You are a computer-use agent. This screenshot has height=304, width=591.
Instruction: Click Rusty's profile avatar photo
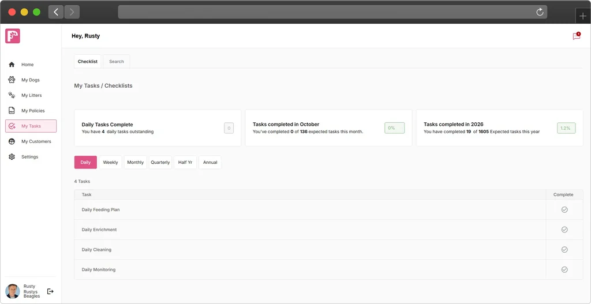(13, 291)
